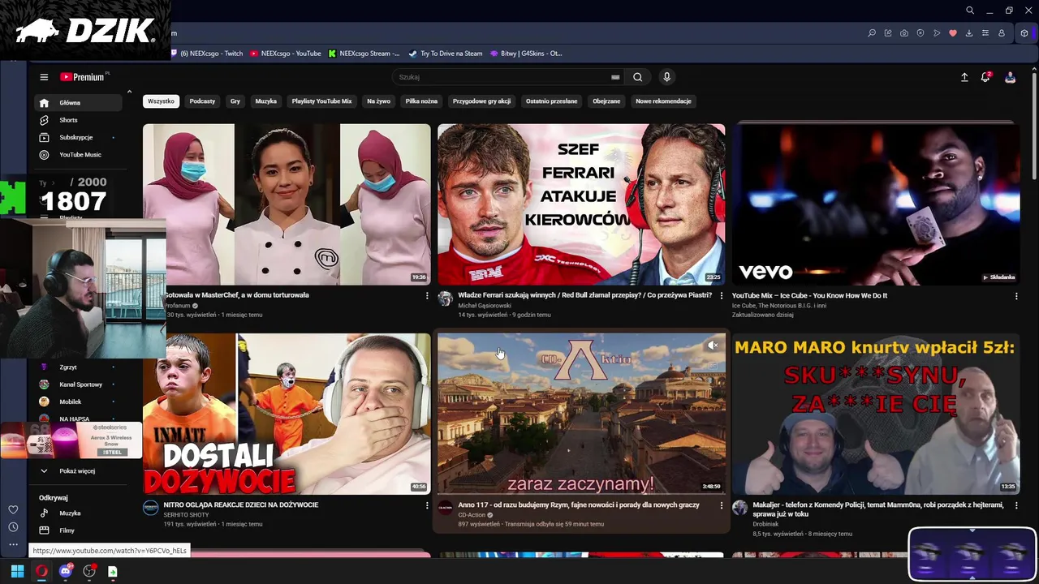Screen dimensions: 1039x584
Task: Select the Gry filter chip
Action: tap(235, 101)
